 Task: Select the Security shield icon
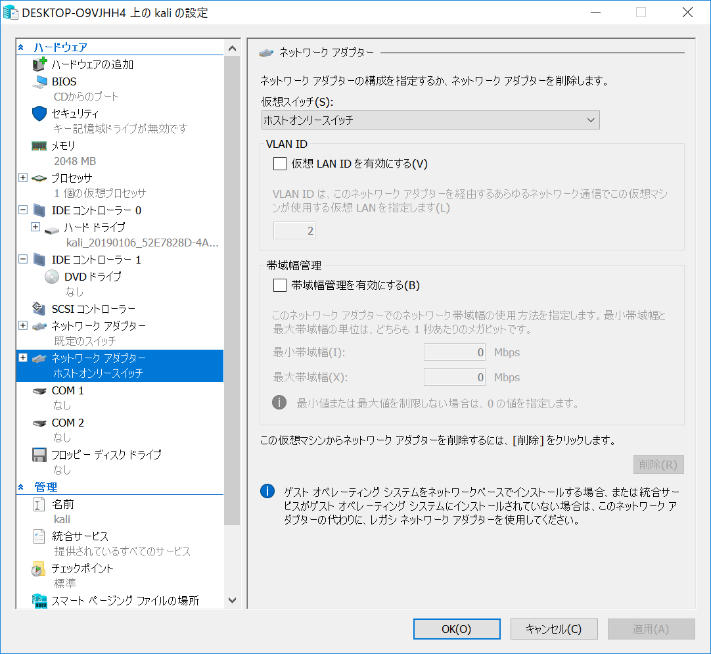coord(40,113)
